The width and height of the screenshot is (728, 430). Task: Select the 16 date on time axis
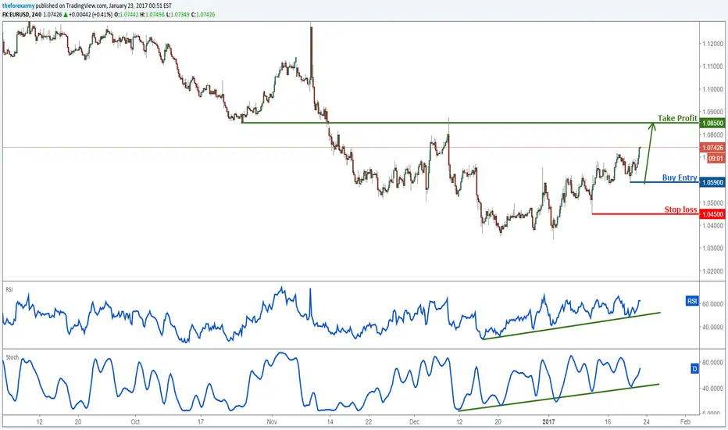[608, 422]
